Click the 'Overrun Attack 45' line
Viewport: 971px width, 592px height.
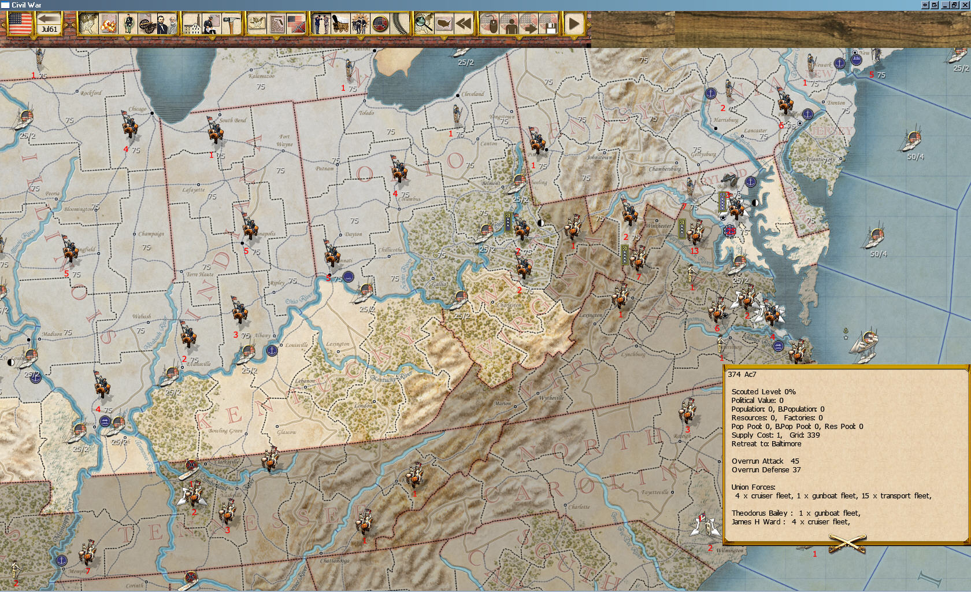click(765, 461)
